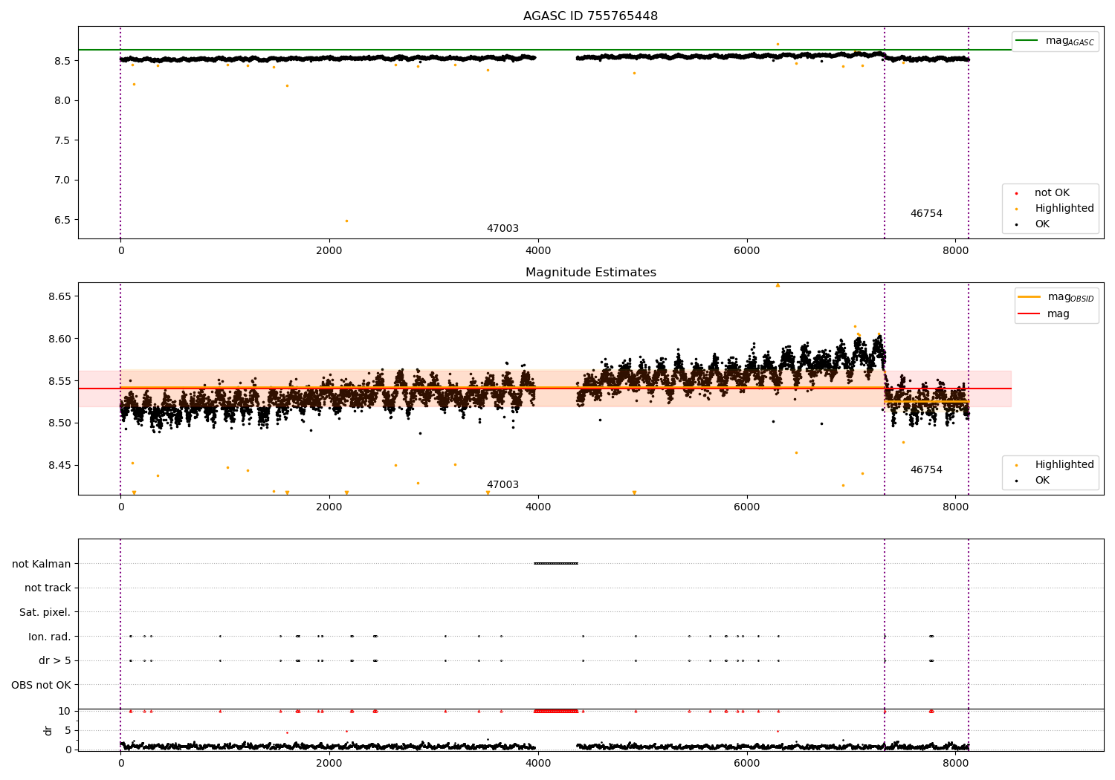
Task: Click the 'dr > 5' row label
Action: pos(55,661)
